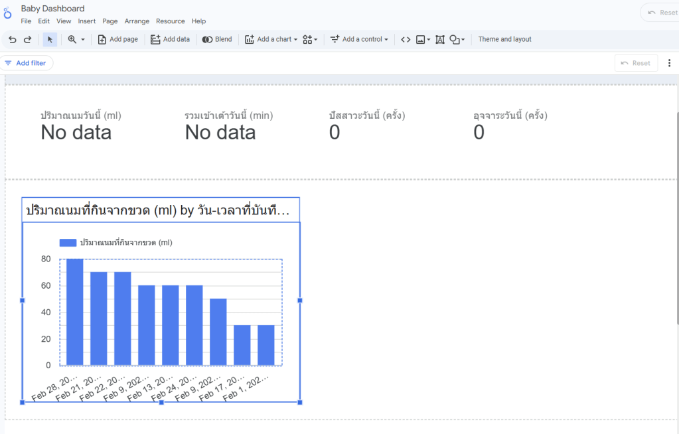The width and height of the screenshot is (679, 434).
Task: Open the community visualizations and components dropdown
Action: [x=310, y=40]
